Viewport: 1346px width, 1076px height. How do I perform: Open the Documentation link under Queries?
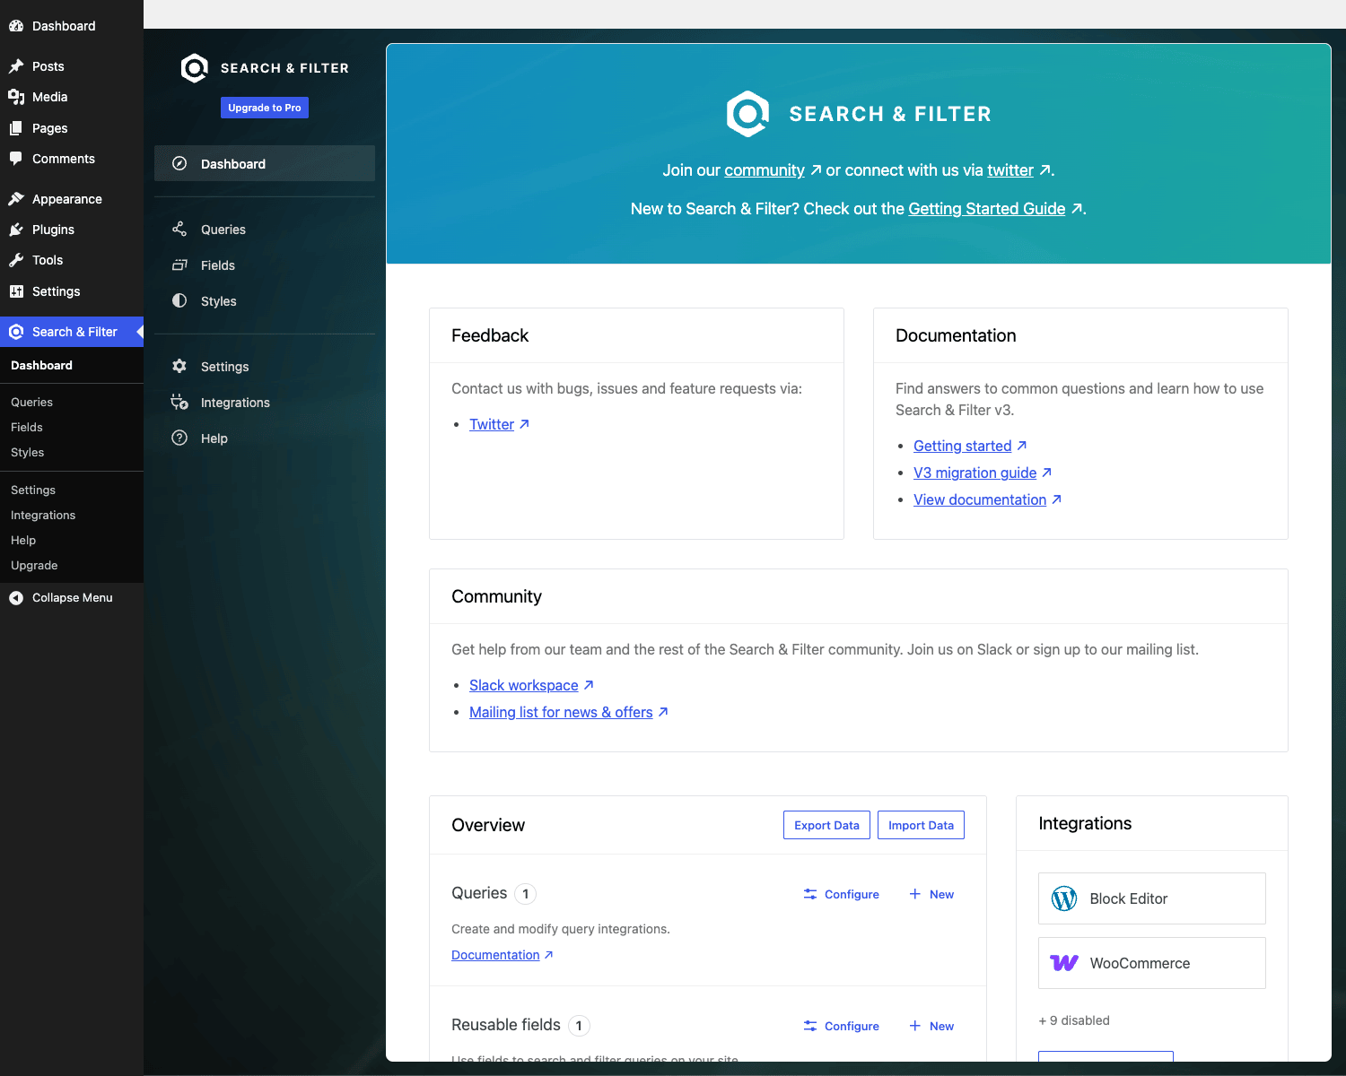[x=495, y=955]
